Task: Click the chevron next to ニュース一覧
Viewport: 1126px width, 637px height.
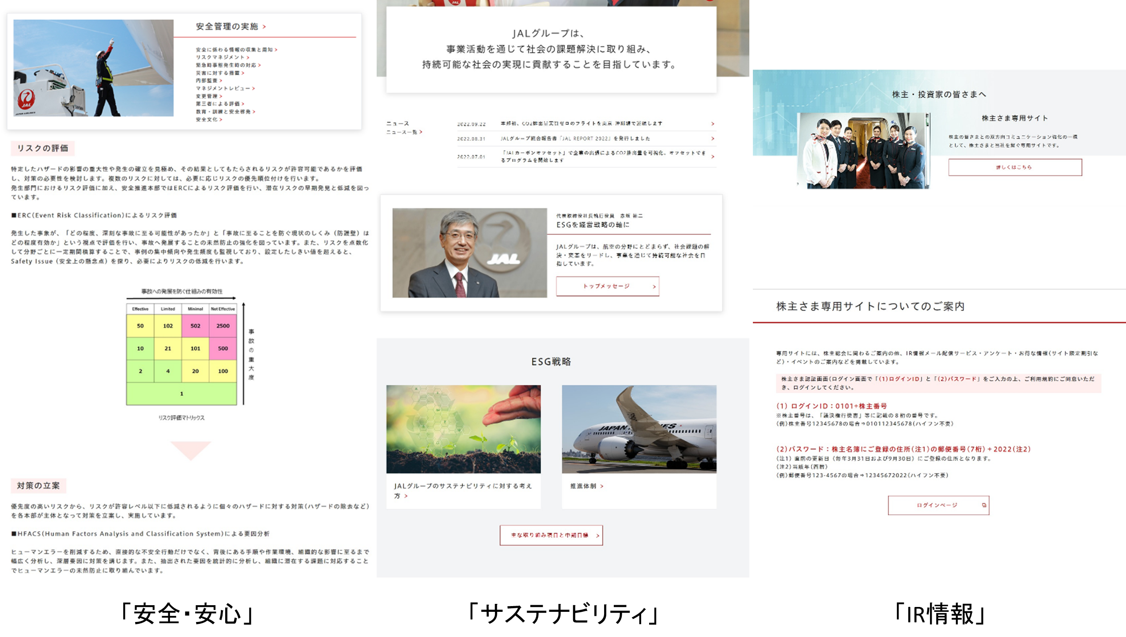Action: [x=421, y=132]
